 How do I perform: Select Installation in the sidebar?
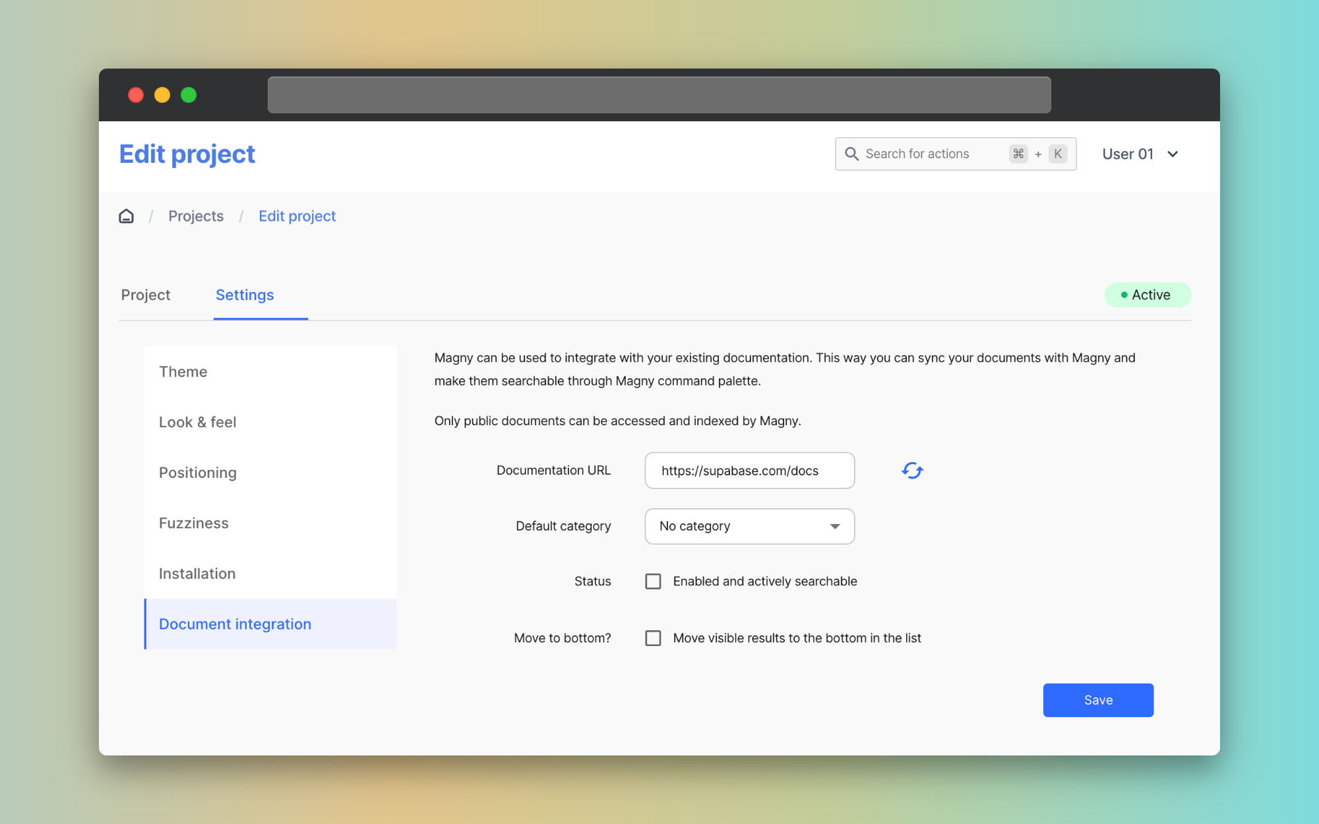270,574
